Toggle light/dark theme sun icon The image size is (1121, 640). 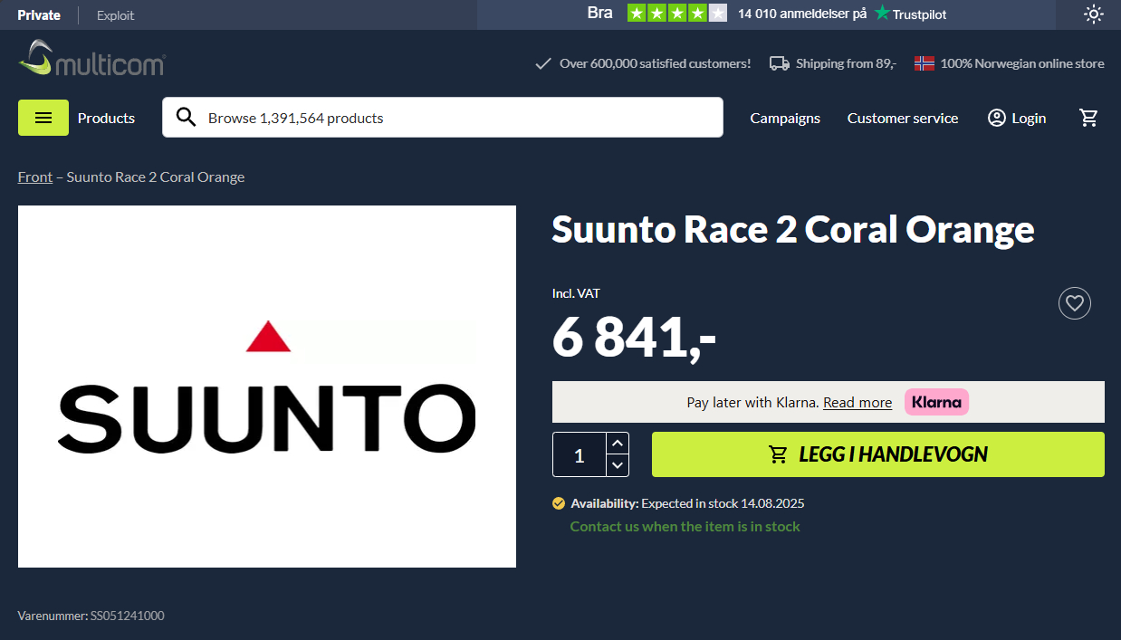[1094, 14]
